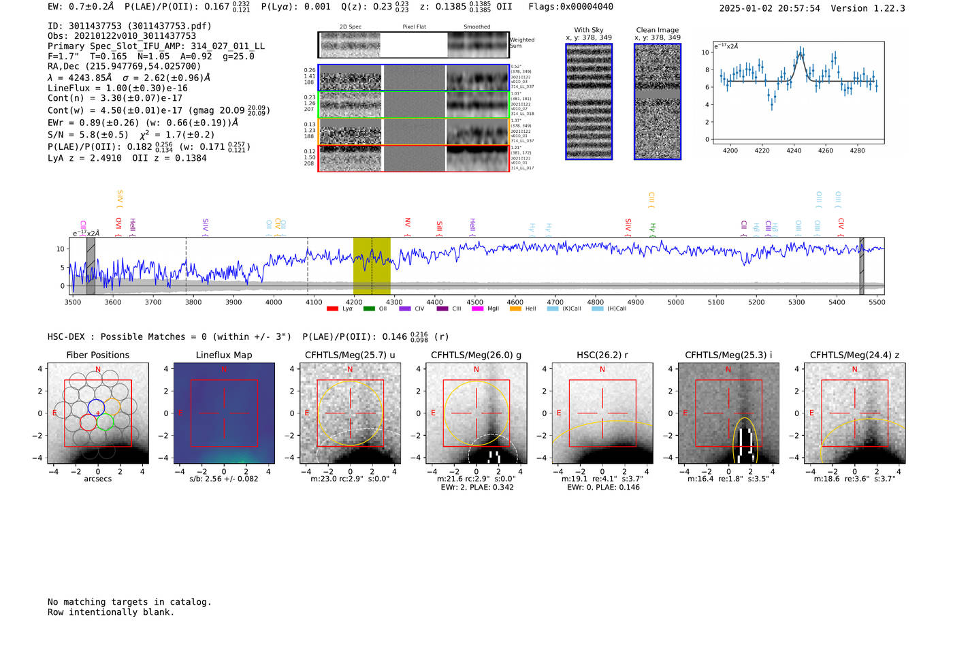Click the hatched gray region near 3550 Å
The image size is (953, 649).
91,266
